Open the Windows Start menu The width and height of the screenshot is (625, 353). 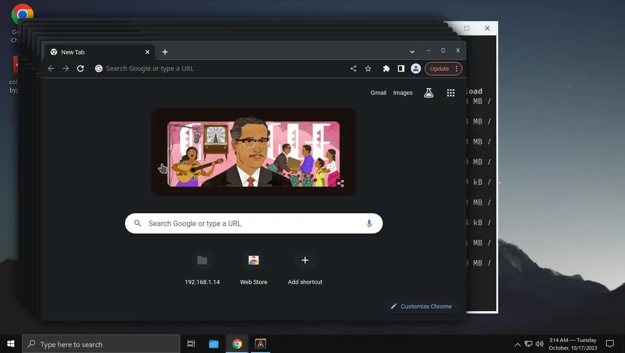11,344
